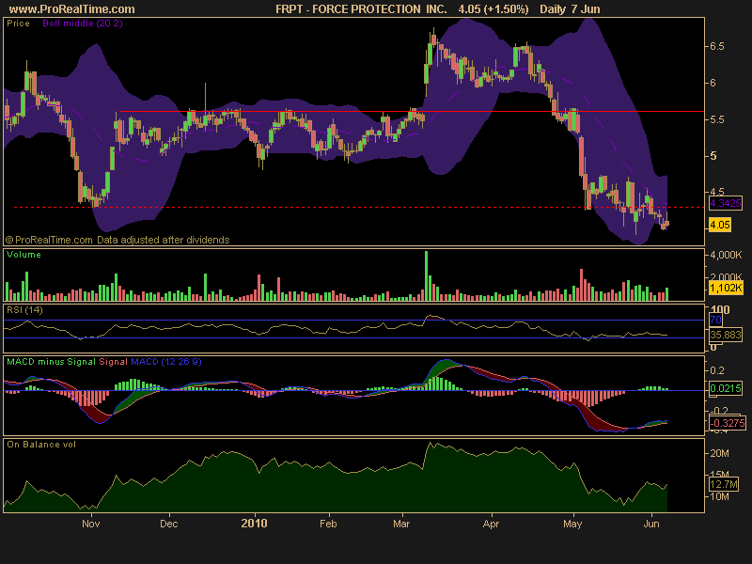Viewport: 752px width, 564px height.
Task: Click the yellow 1,102K volume value tag
Action: (x=726, y=289)
